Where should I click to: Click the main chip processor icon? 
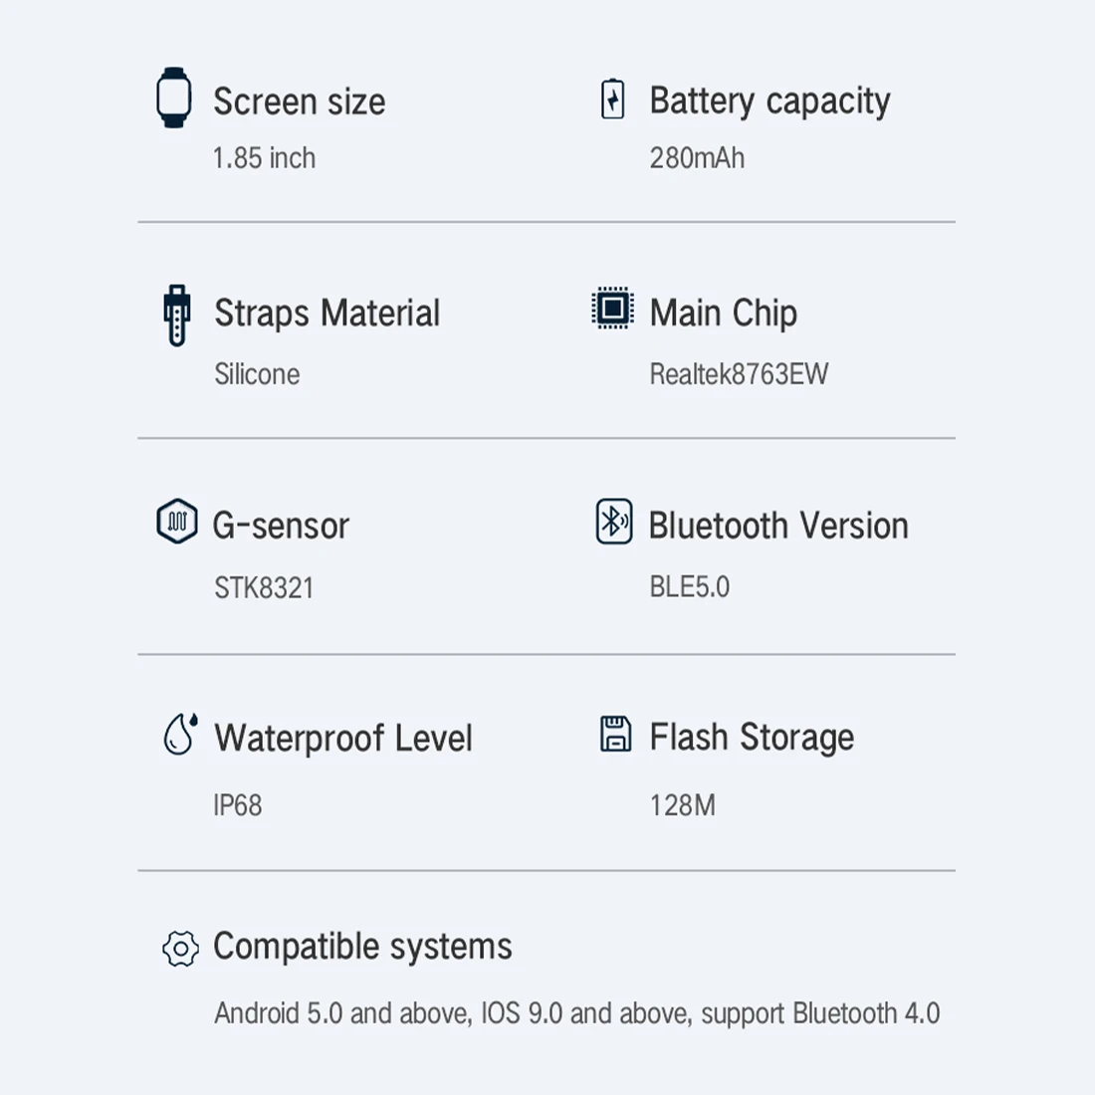(x=612, y=309)
